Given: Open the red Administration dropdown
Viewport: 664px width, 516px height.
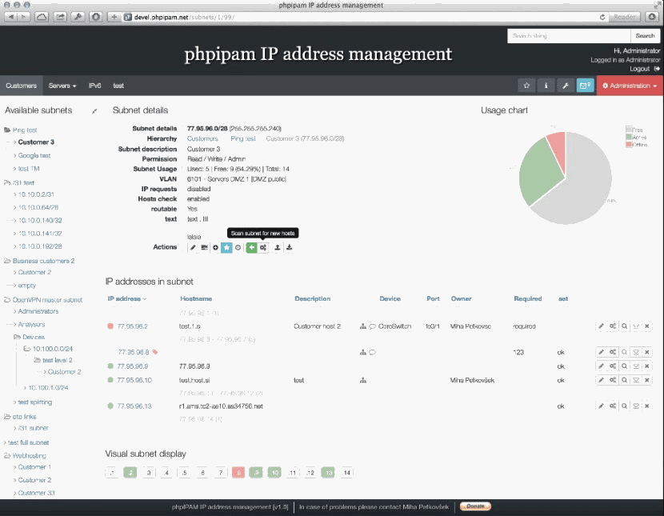Looking at the screenshot, I should pyautogui.click(x=630, y=86).
